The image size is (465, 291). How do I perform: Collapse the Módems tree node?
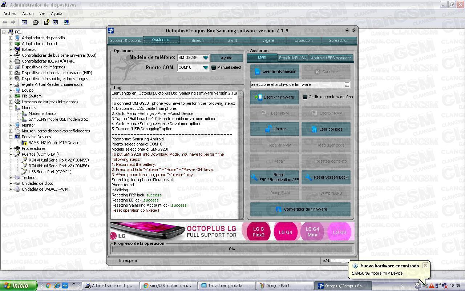(x=11, y=108)
